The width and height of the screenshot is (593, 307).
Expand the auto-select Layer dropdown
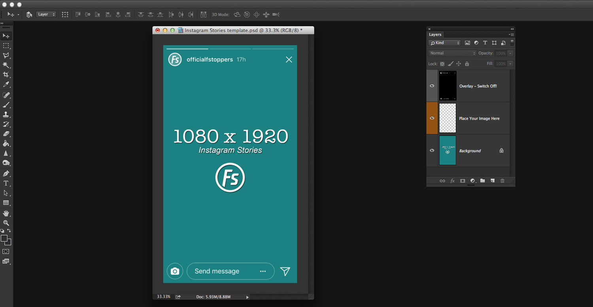click(x=46, y=14)
